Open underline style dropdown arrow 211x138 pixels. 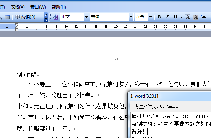tap(181, 17)
